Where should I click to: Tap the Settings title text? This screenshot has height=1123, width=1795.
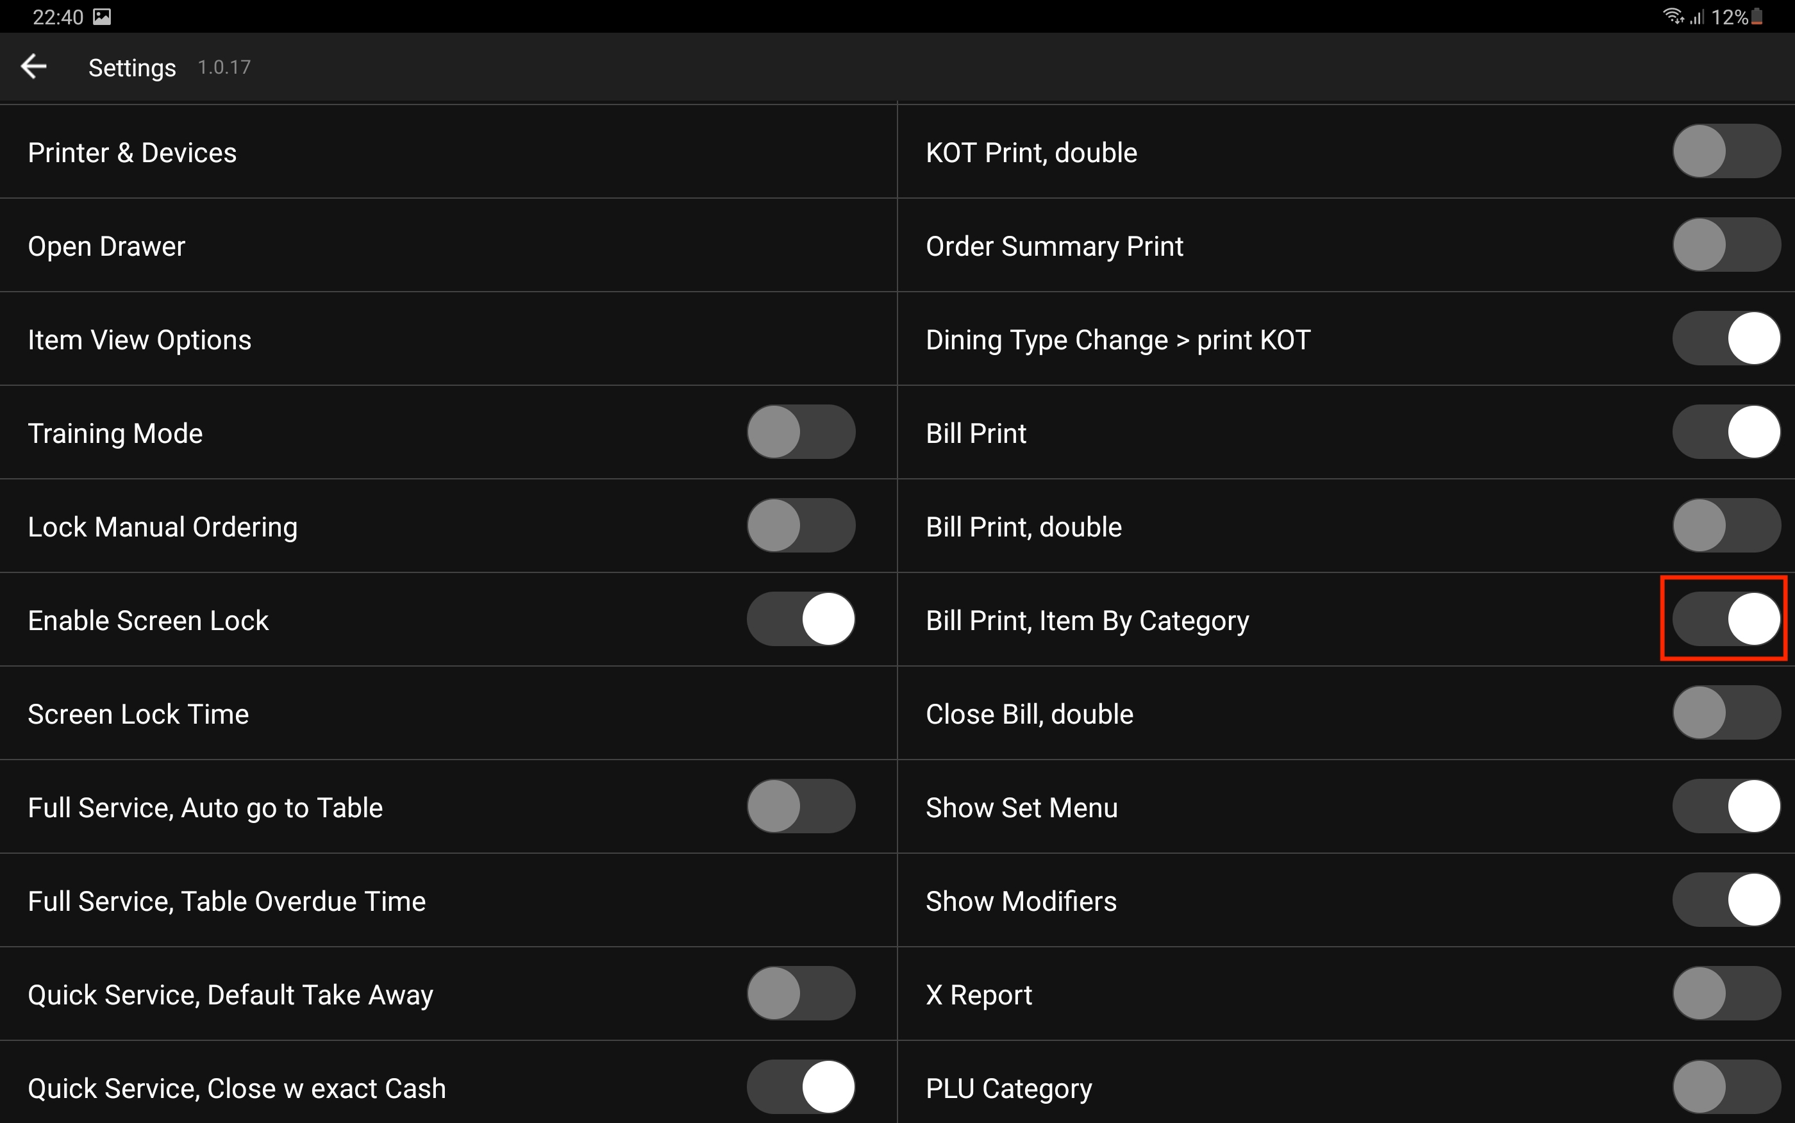coord(132,67)
